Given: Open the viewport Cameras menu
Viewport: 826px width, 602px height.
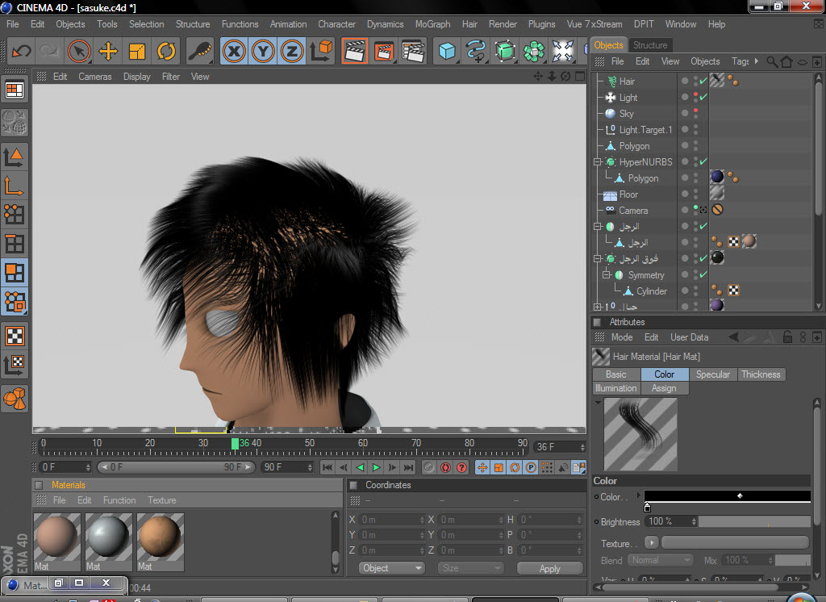Looking at the screenshot, I should click(95, 77).
